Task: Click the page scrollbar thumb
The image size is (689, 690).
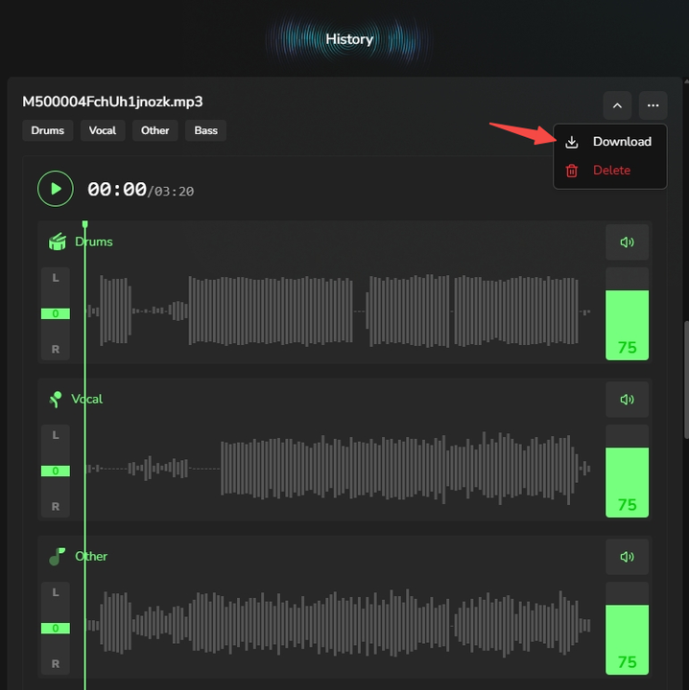Action: pyautogui.click(x=686, y=379)
